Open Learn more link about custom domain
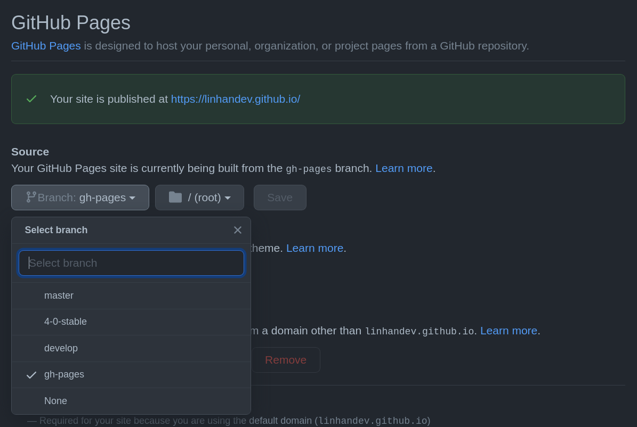The height and width of the screenshot is (427, 637). point(509,331)
